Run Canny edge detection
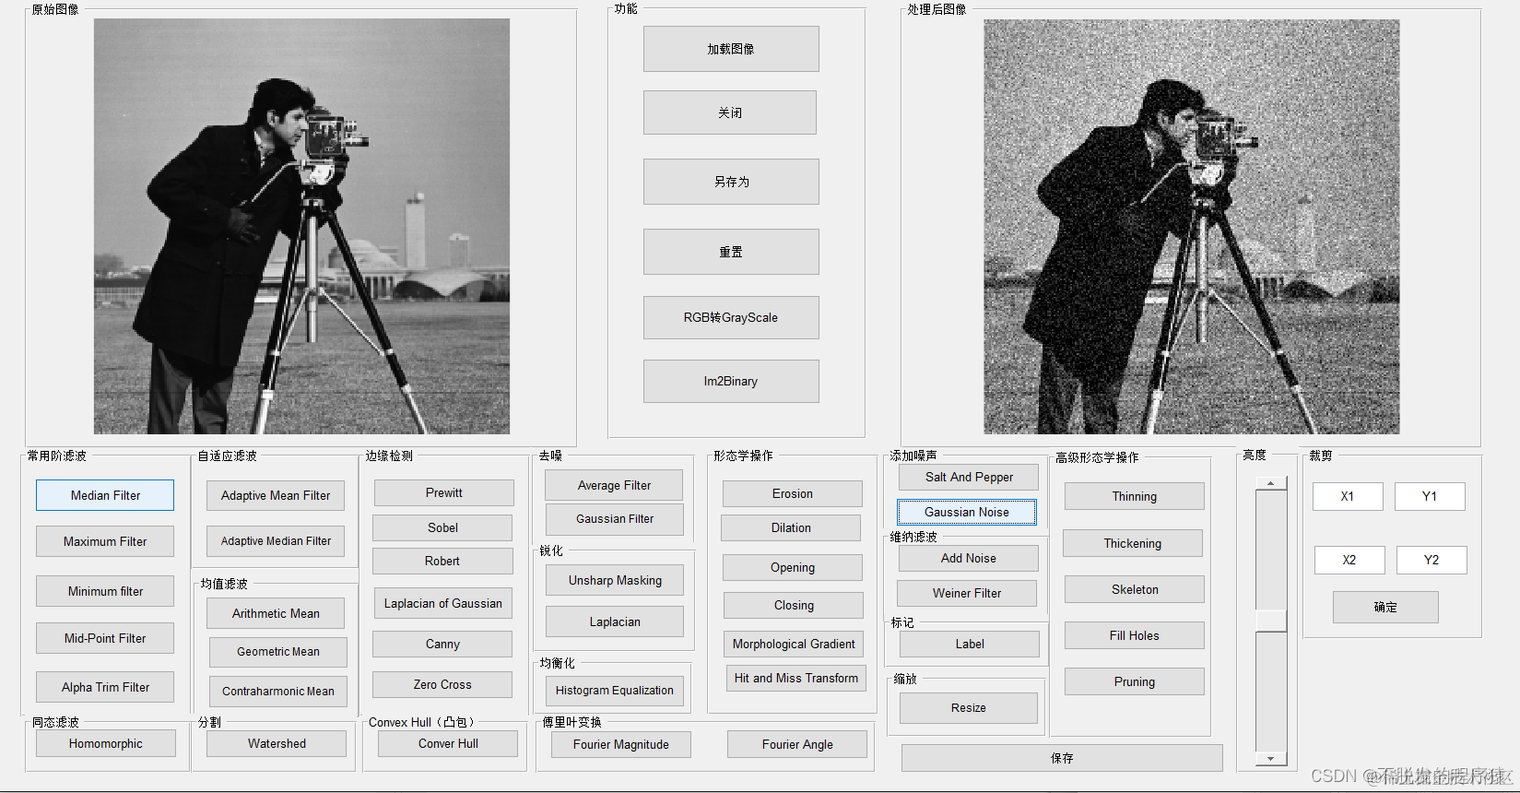The width and height of the screenshot is (1520, 793). [442, 644]
